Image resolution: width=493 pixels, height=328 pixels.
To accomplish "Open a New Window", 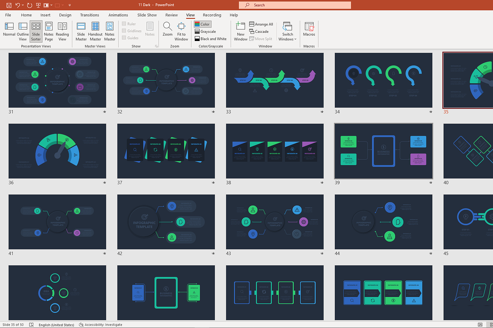I will coord(241,31).
